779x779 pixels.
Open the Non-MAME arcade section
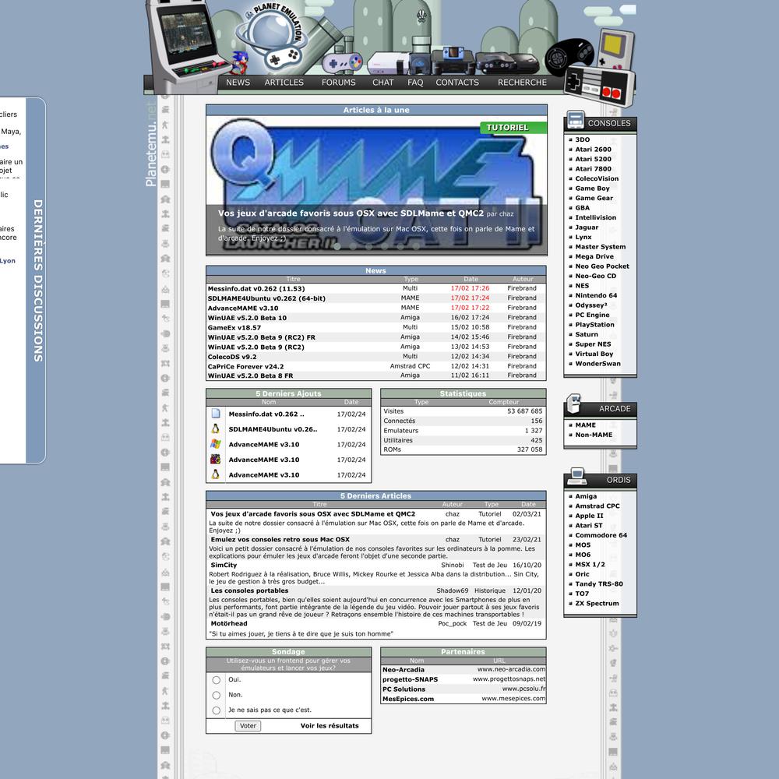(594, 435)
